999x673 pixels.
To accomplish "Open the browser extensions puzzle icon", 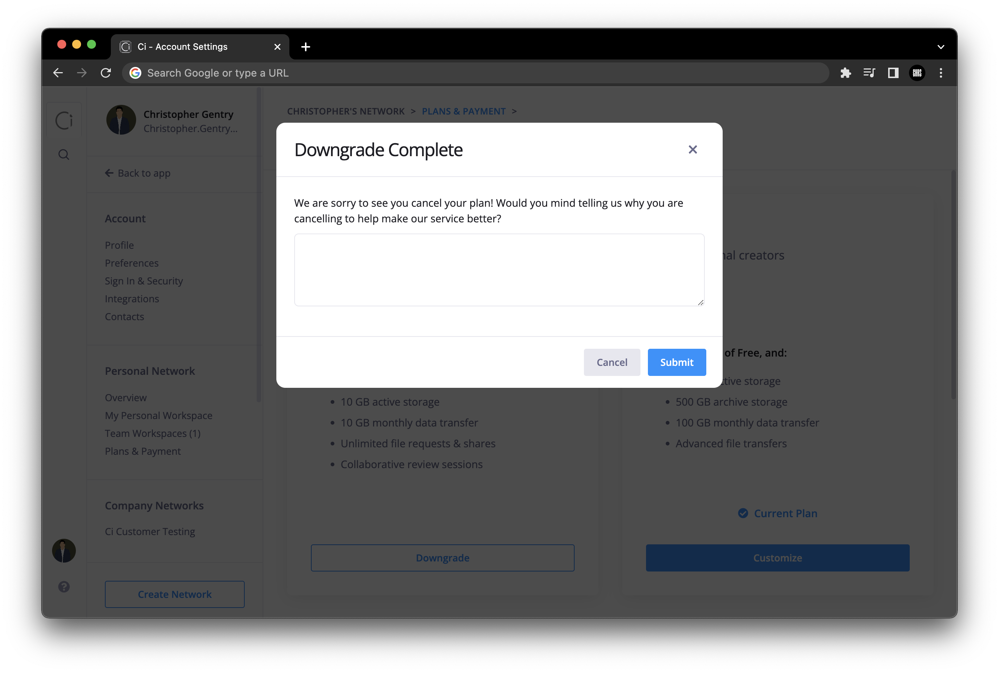I will [x=845, y=73].
